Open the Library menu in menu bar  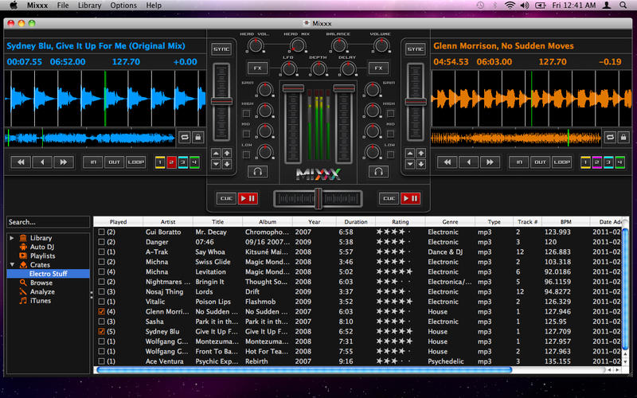point(89,6)
